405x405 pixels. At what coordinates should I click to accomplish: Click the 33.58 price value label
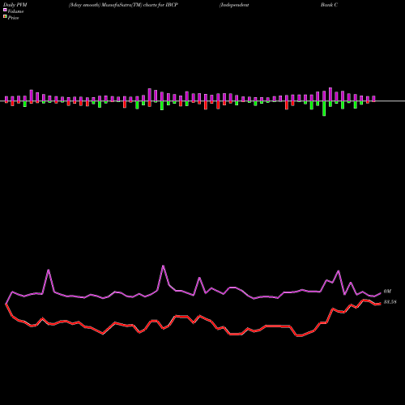pyautogui.click(x=390, y=302)
